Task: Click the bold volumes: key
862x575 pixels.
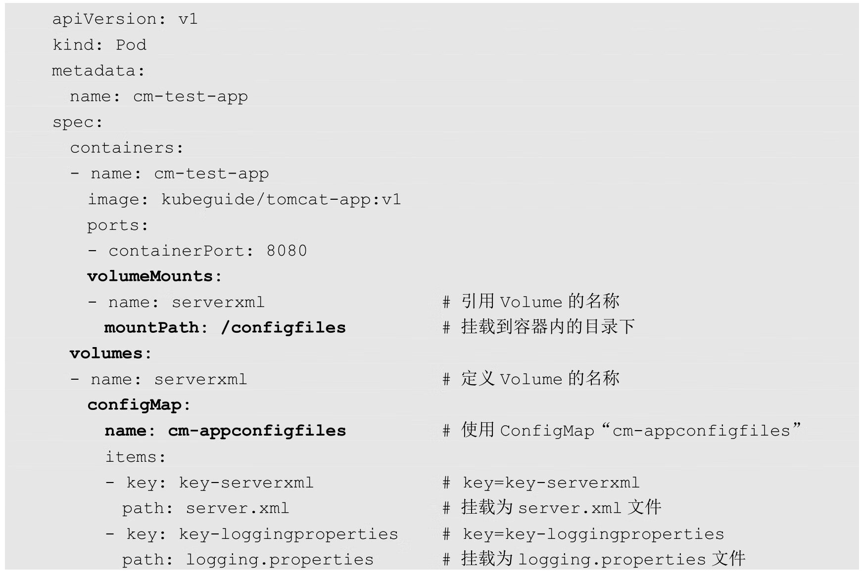Action: 110,354
